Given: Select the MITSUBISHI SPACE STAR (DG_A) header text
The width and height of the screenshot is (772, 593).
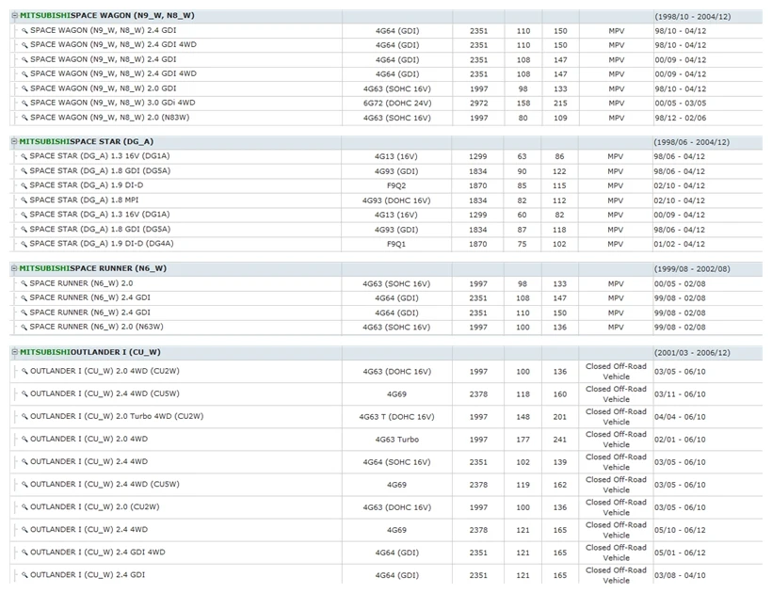Looking at the screenshot, I should [x=87, y=142].
